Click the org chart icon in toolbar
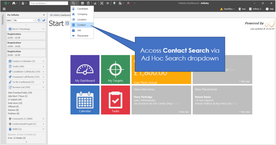276x145 pixels. (x=128, y=3)
